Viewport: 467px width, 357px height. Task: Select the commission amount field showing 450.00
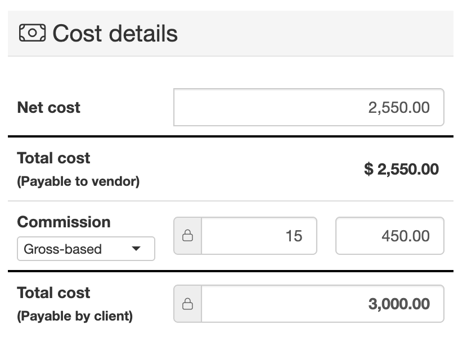(x=389, y=236)
